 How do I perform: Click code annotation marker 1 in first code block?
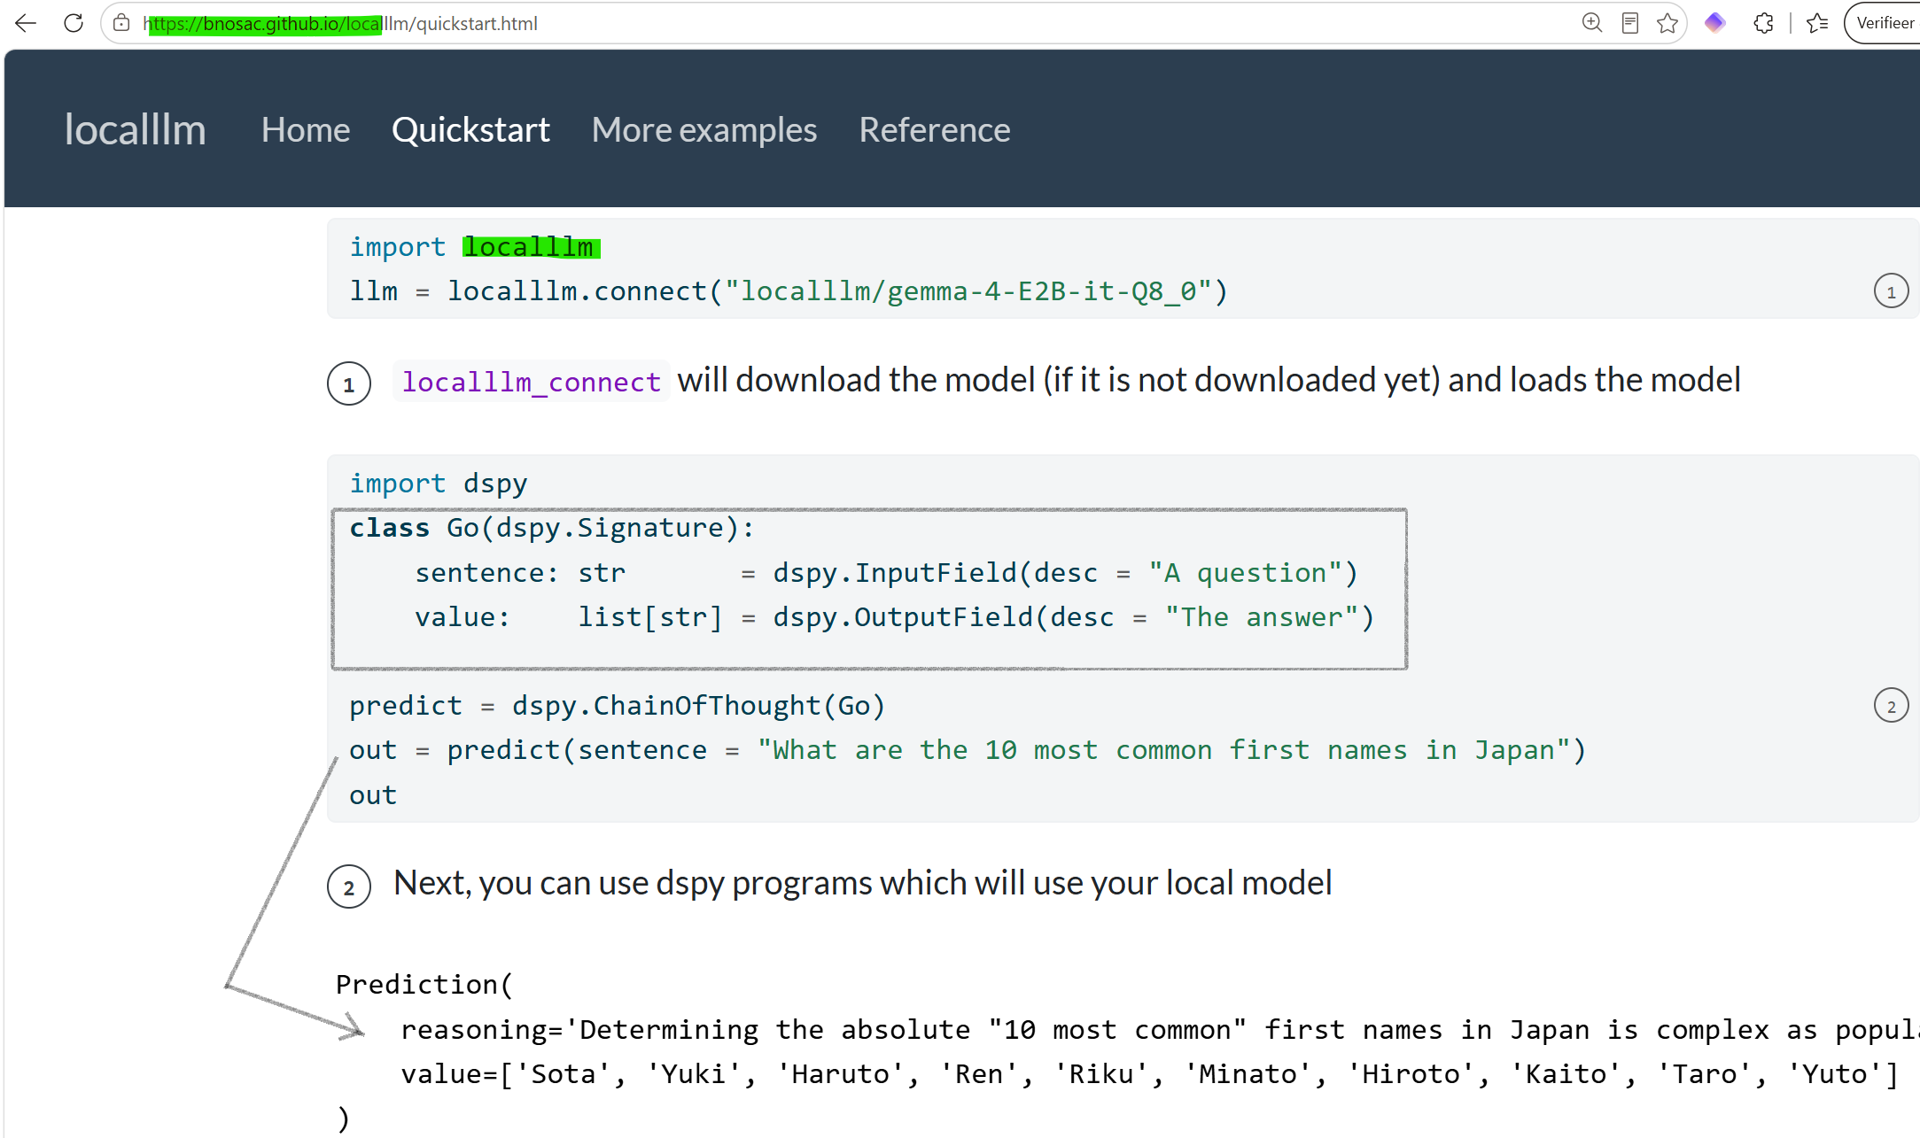pyautogui.click(x=1891, y=291)
